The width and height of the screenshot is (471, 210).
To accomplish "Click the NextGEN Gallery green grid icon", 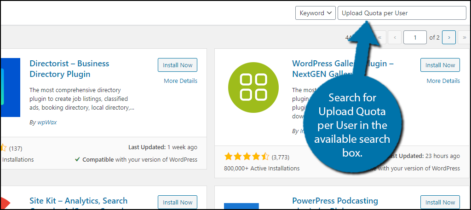I will click(x=253, y=87).
